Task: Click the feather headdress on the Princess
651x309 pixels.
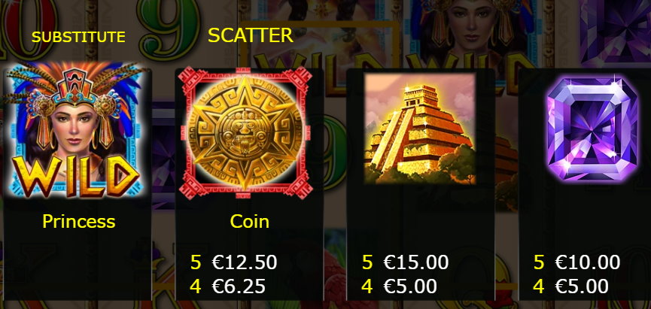Action: pos(75,89)
